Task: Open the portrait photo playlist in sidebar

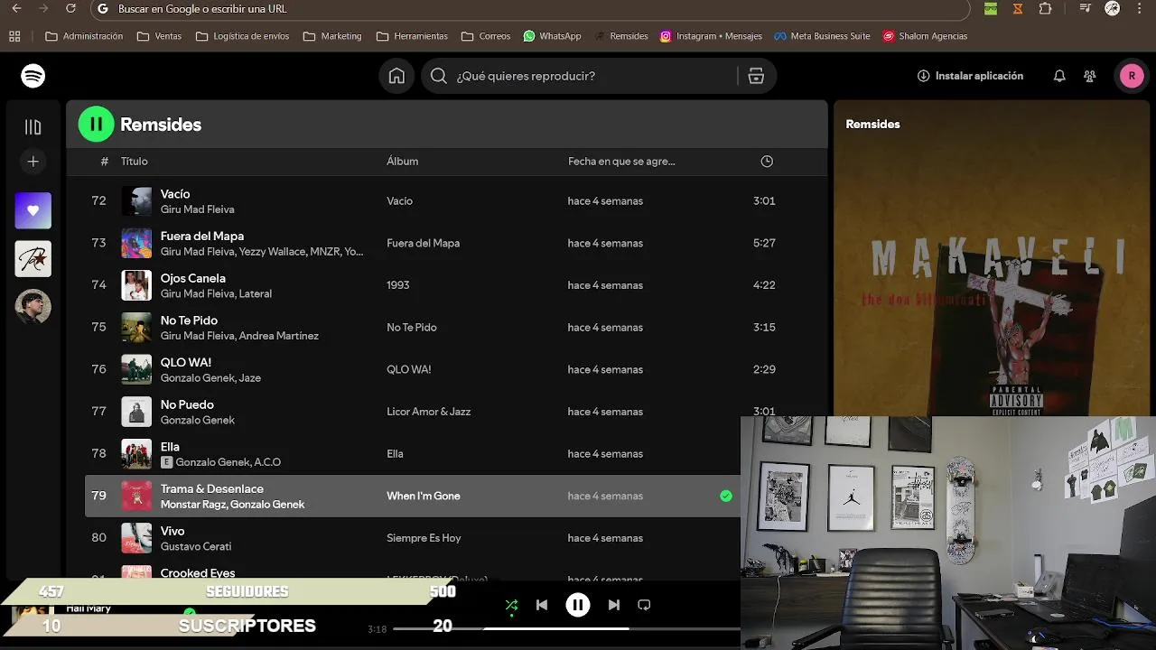Action: click(x=33, y=307)
